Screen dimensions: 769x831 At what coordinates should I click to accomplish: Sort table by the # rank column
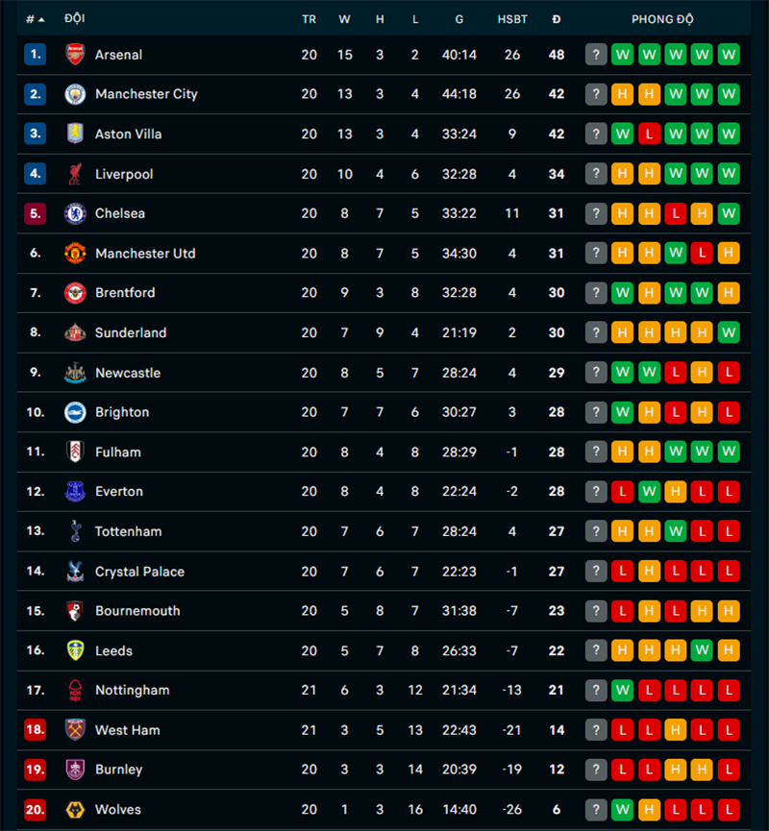click(35, 19)
